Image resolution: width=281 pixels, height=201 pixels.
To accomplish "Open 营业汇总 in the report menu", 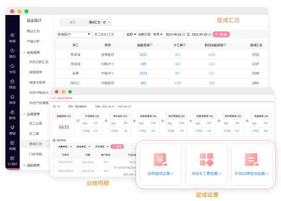I will (x=33, y=31).
